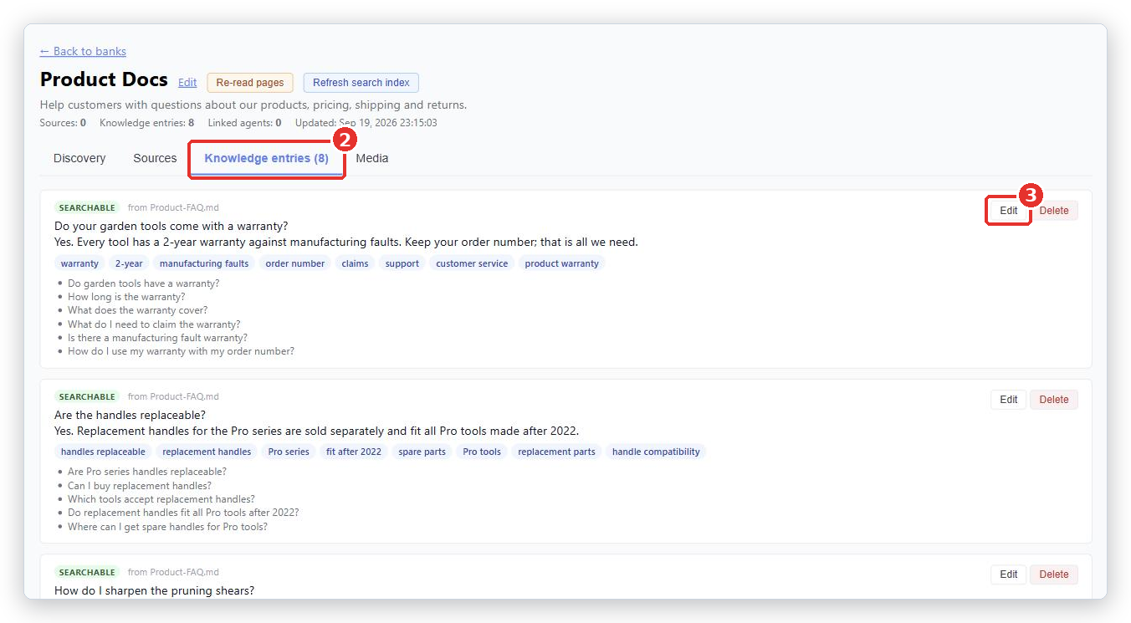
Task: Click the Re-read pages button
Action: 250,83
